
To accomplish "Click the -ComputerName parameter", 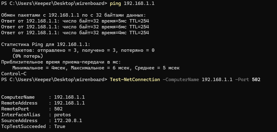I will (181, 80).
